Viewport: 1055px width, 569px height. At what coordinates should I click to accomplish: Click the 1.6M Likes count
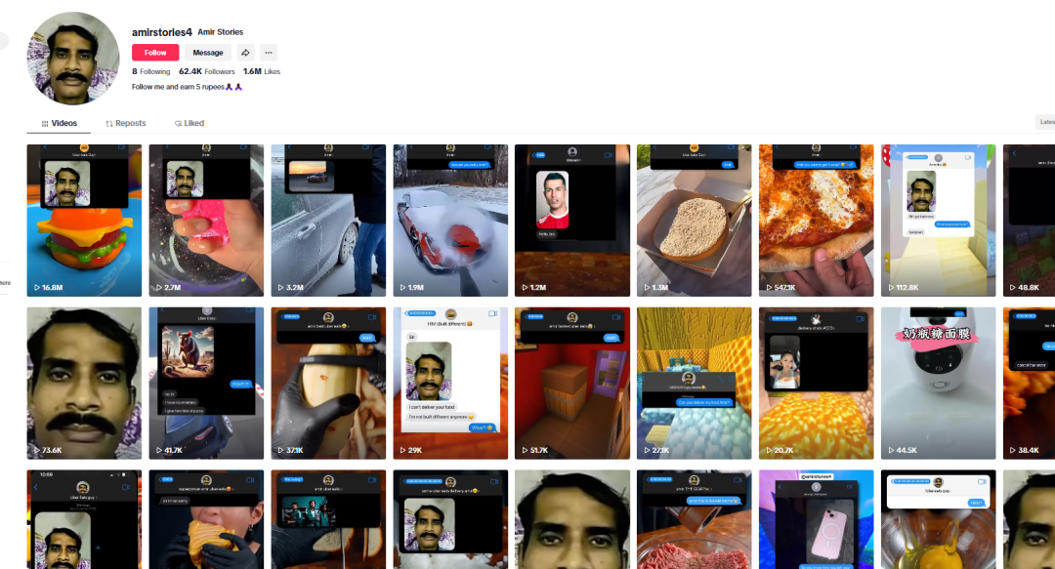[262, 71]
